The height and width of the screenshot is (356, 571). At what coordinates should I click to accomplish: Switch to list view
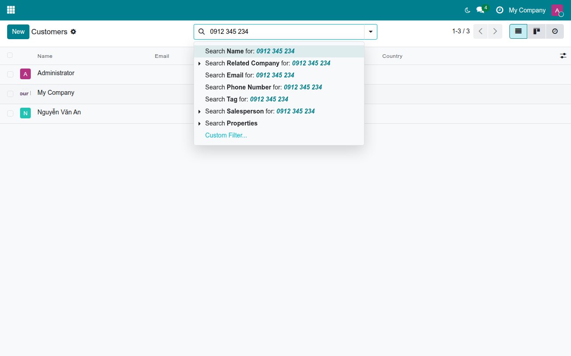pyautogui.click(x=518, y=32)
